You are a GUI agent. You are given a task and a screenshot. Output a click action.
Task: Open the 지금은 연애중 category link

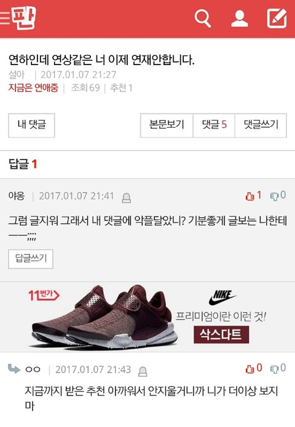coord(33,88)
